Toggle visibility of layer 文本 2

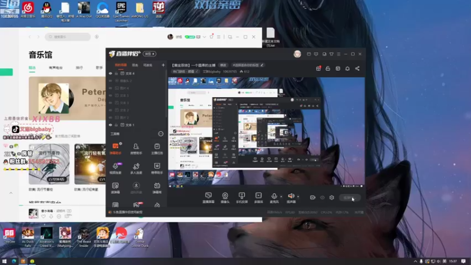[x=111, y=110]
